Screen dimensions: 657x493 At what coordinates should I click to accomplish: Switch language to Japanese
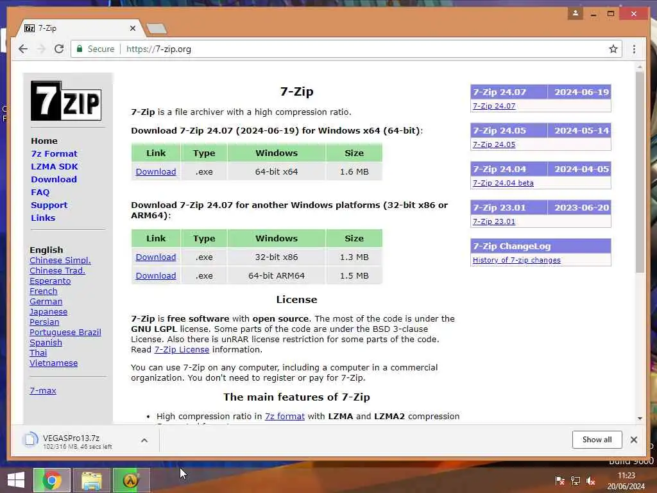click(48, 312)
